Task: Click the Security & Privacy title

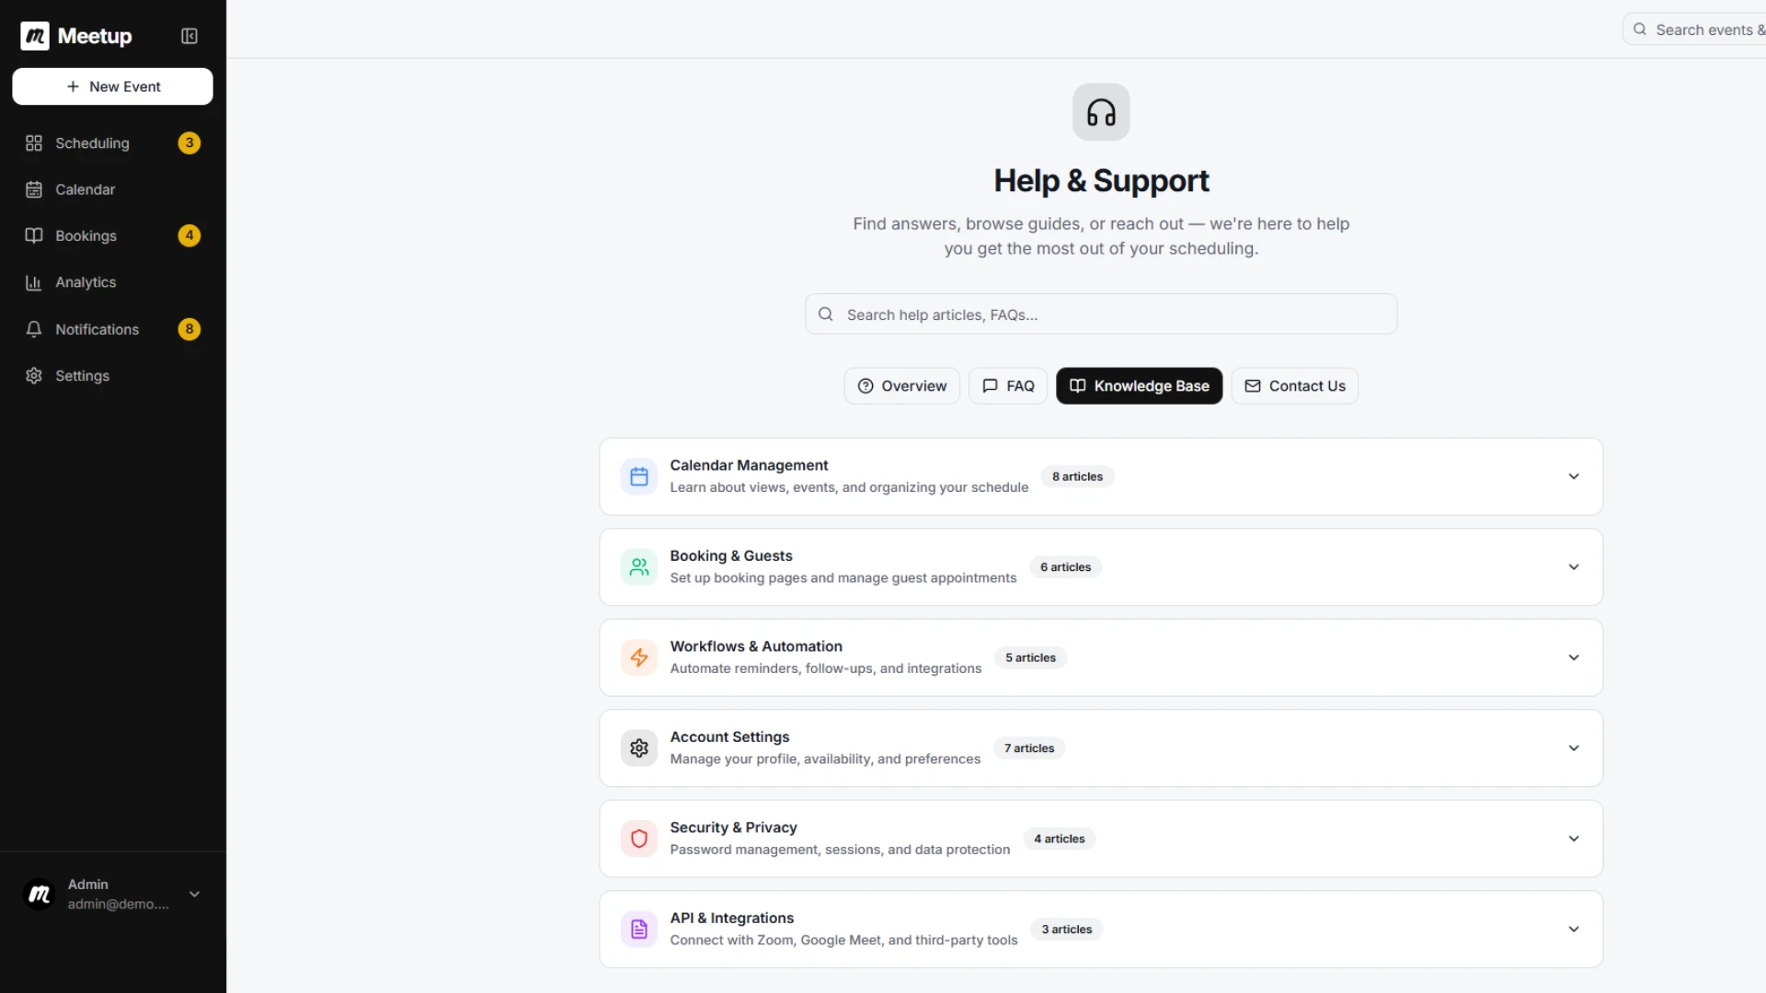Action: [x=733, y=827]
